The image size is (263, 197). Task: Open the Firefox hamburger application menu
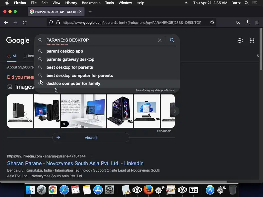257,22
